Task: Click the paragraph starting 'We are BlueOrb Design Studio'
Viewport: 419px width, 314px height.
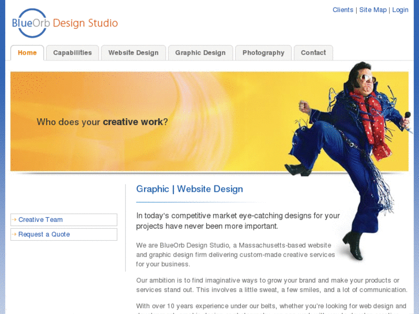Action: (x=235, y=255)
